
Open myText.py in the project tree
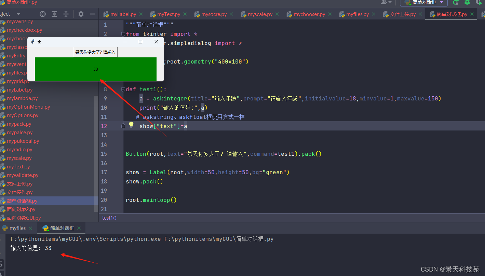[x=18, y=167]
